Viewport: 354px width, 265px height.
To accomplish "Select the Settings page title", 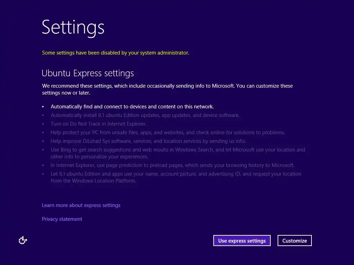I will point(73,28).
